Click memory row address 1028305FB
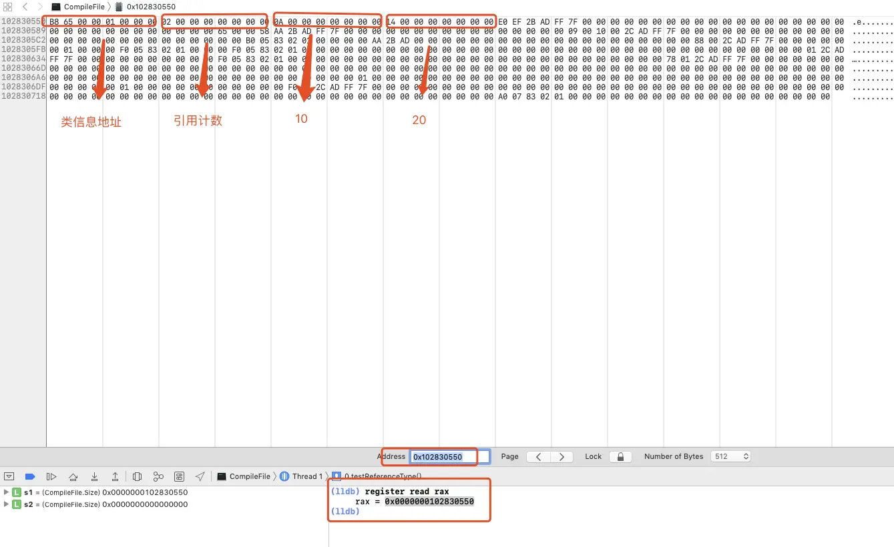 click(x=23, y=50)
